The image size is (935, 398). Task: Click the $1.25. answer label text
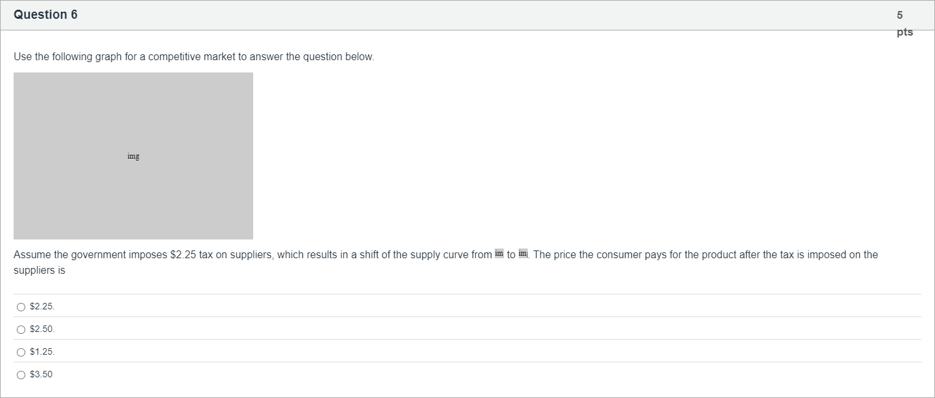[x=42, y=352]
